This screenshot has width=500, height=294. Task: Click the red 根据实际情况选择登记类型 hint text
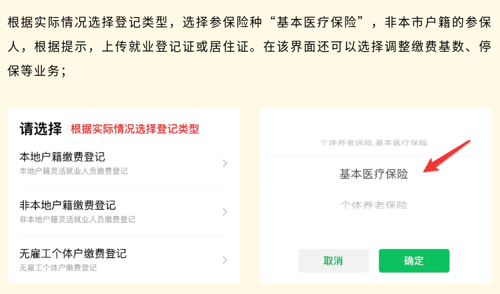[x=135, y=129]
